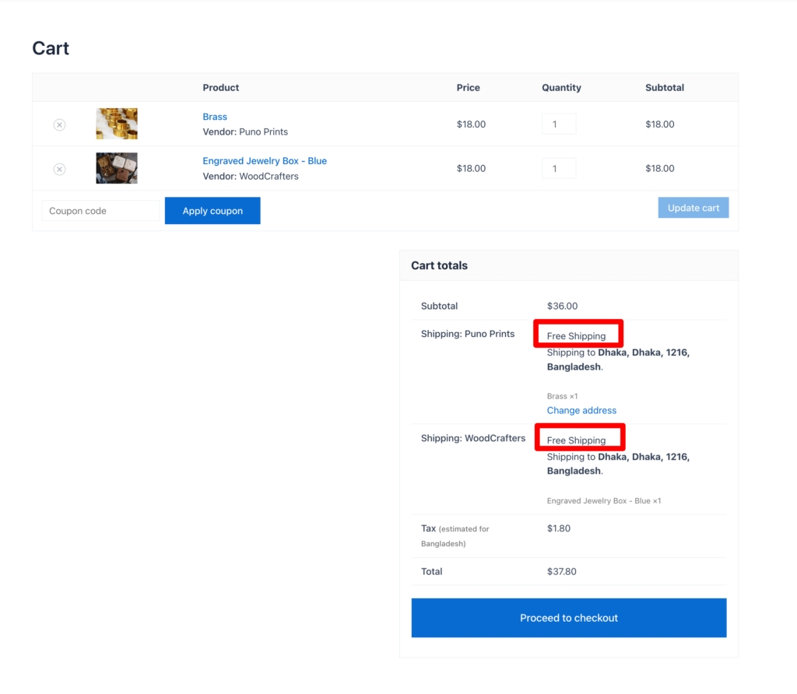Click the Cart totals panel heading
The image size is (797, 694).
(x=439, y=265)
